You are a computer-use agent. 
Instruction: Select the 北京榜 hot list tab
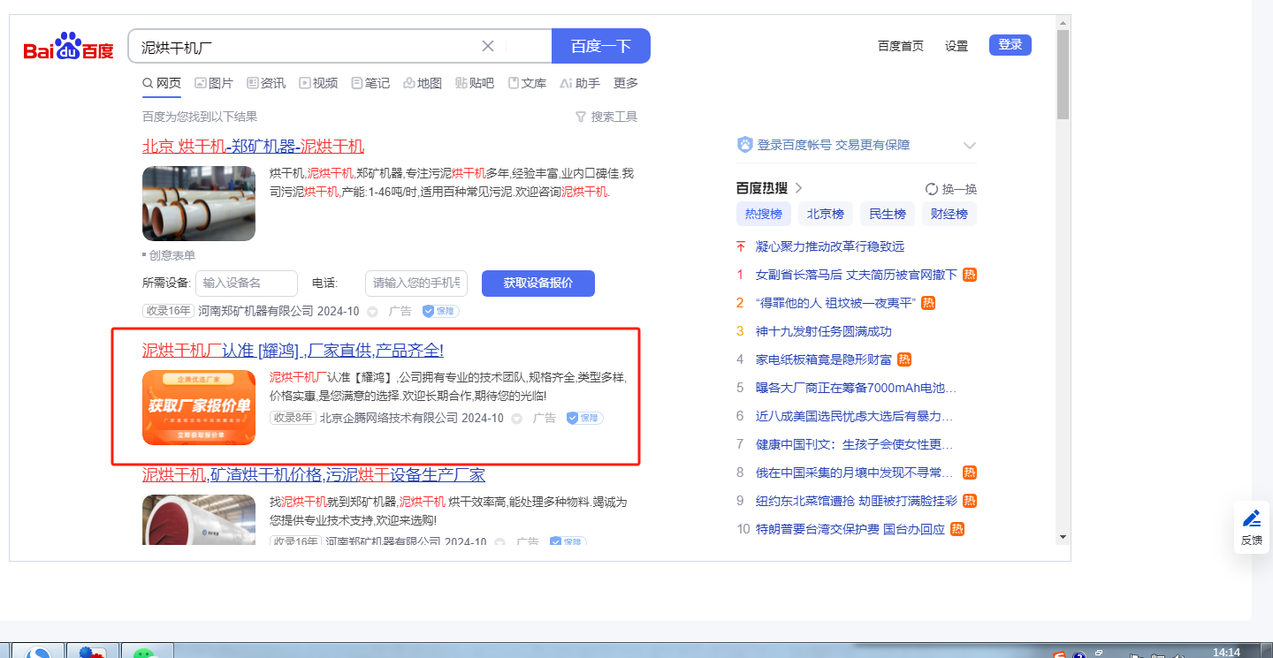(825, 214)
